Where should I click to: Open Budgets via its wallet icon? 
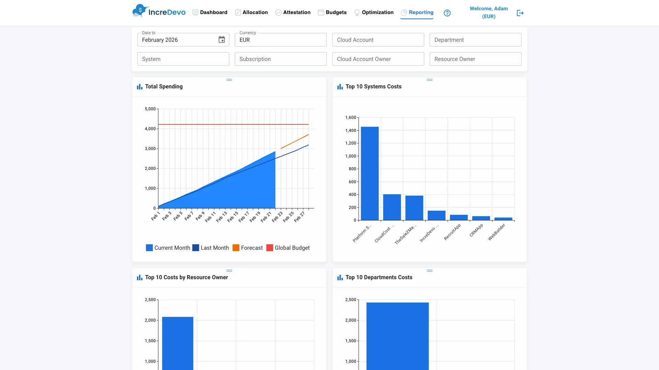(x=321, y=12)
